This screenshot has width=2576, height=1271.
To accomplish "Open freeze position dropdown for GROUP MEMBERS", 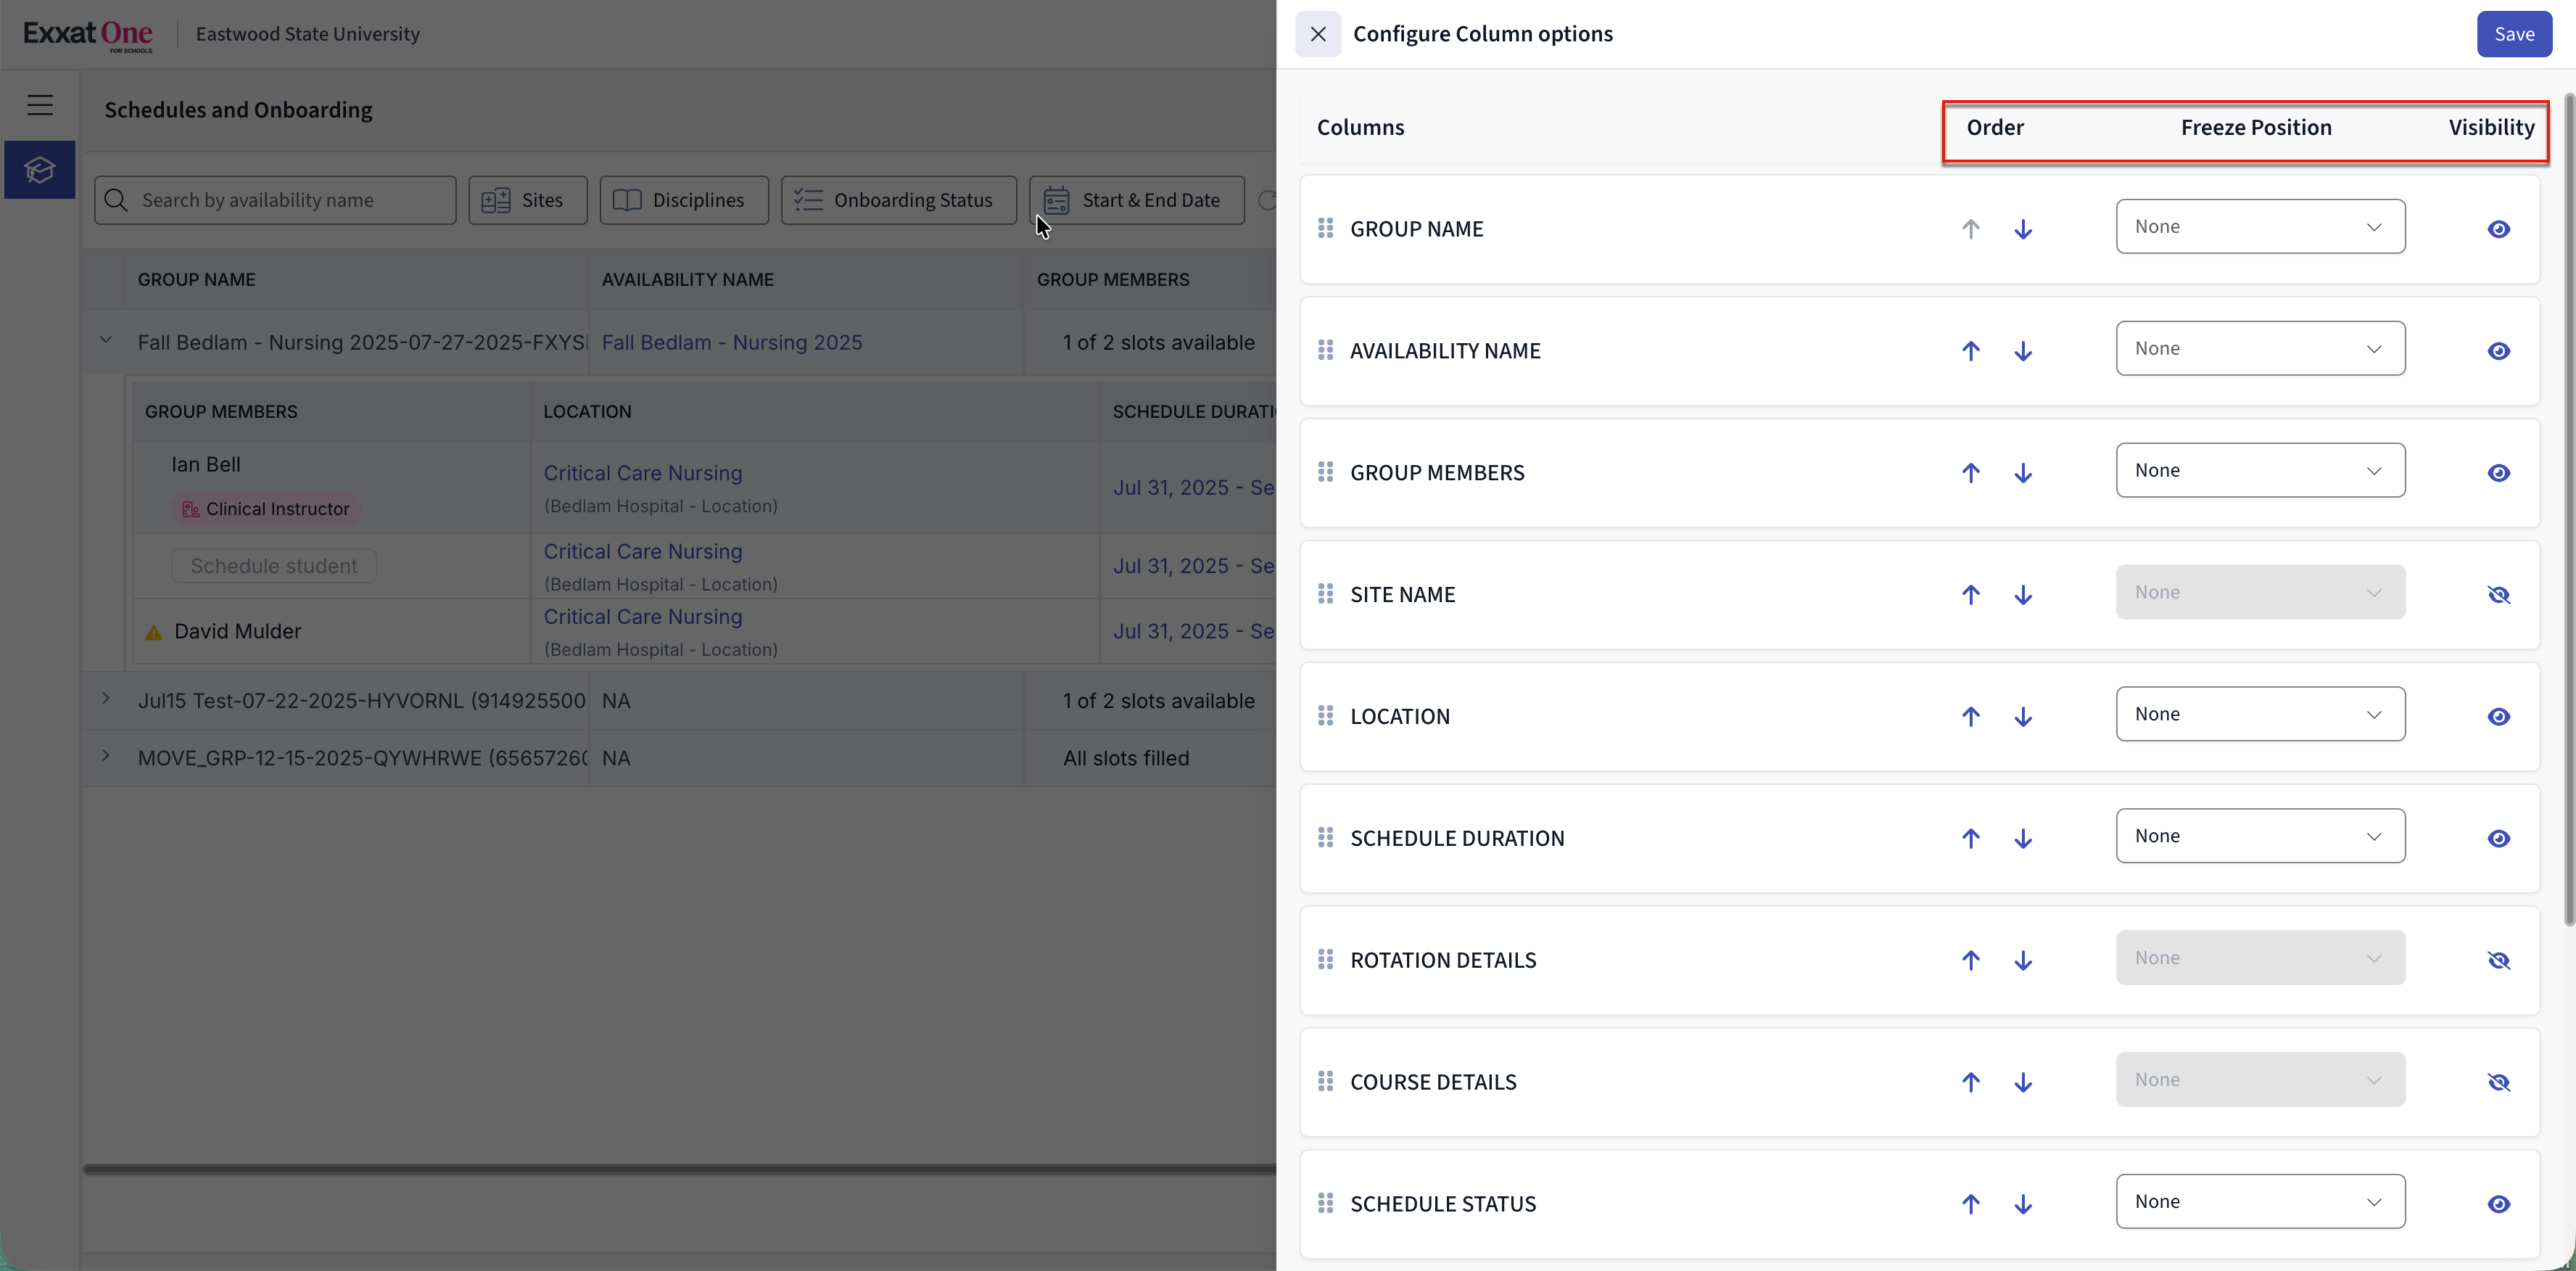I will pyautogui.click(x=2259, y=471).
